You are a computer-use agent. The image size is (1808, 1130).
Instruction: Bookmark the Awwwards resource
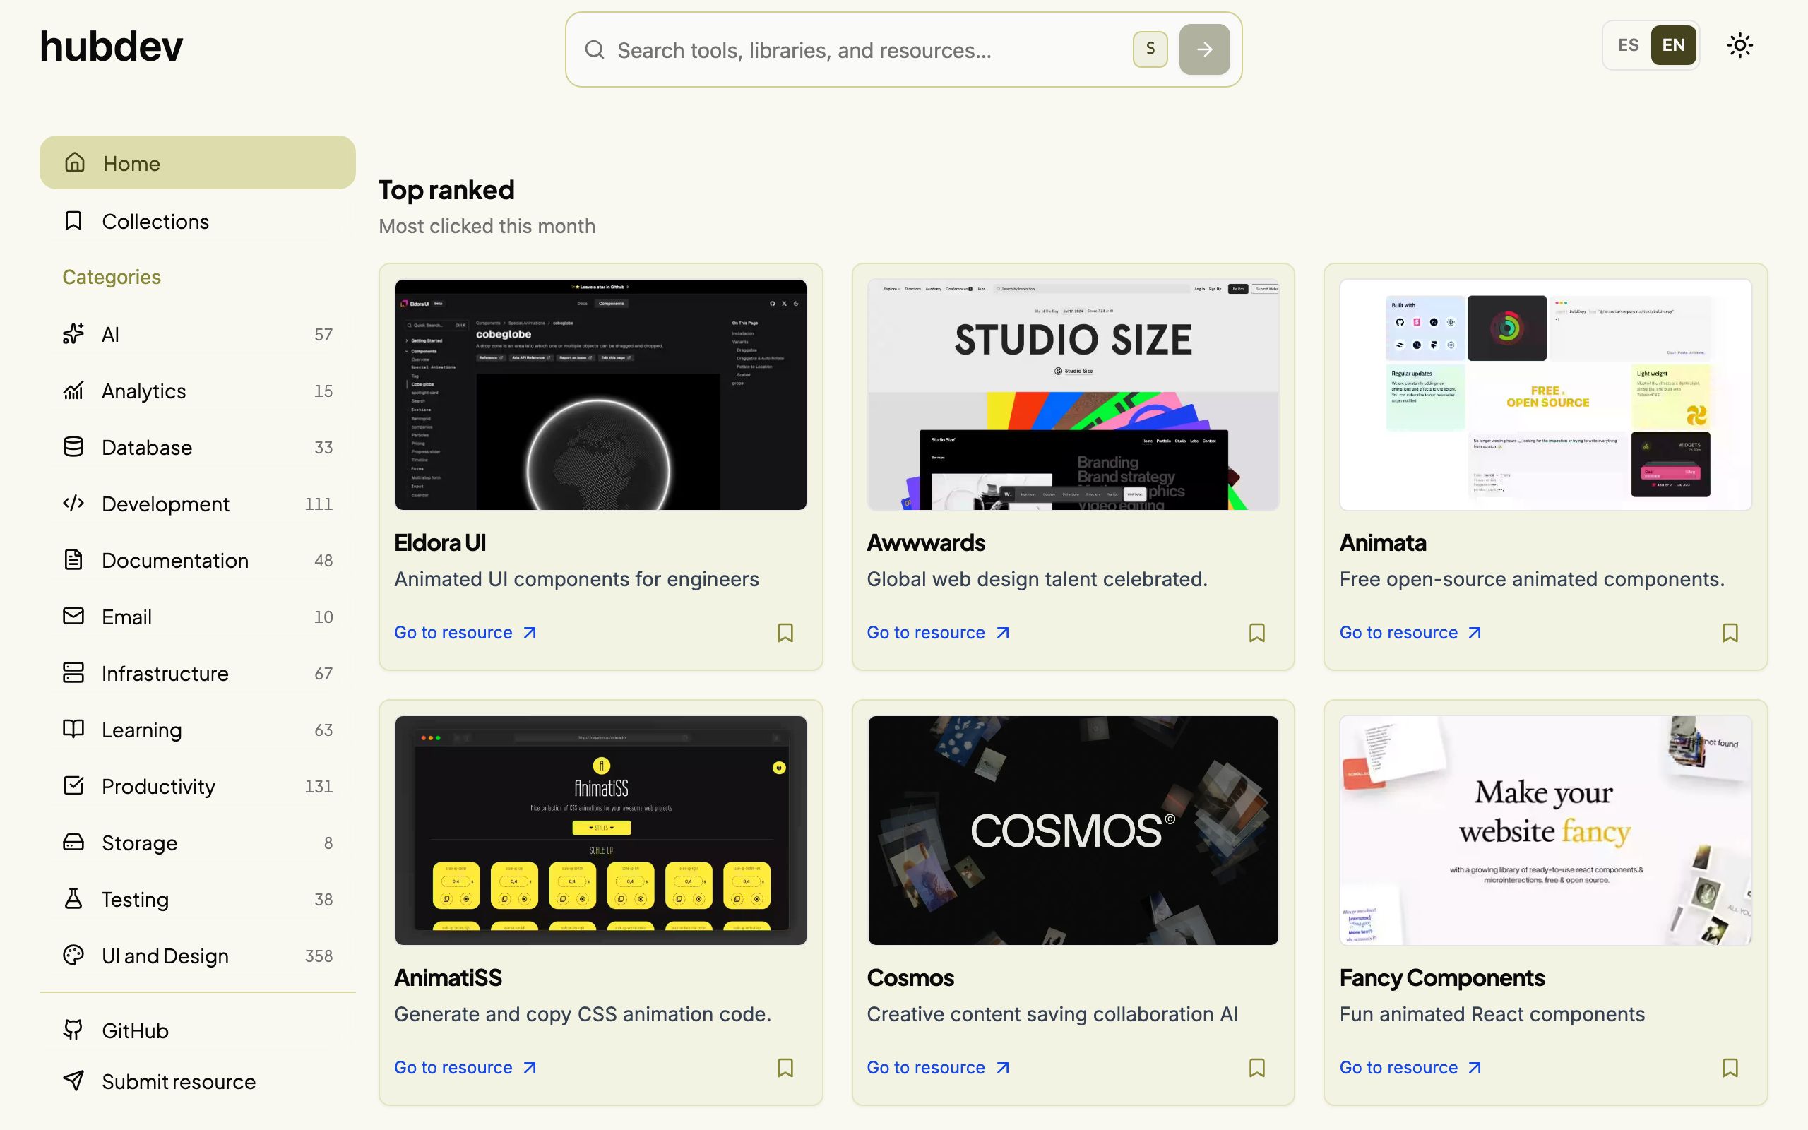click(x=1256, y=633)
